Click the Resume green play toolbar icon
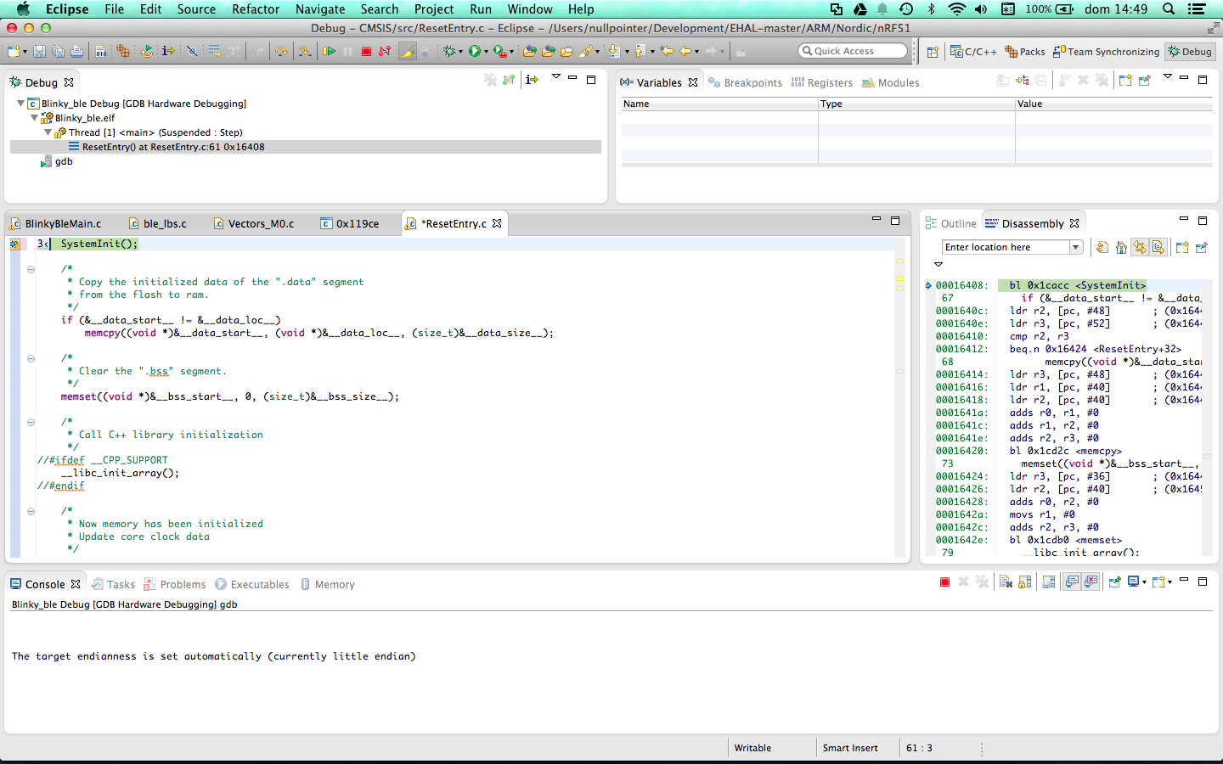Image resolution: width=1223 pixels, height=764 pixels. [x=329, y=52]
